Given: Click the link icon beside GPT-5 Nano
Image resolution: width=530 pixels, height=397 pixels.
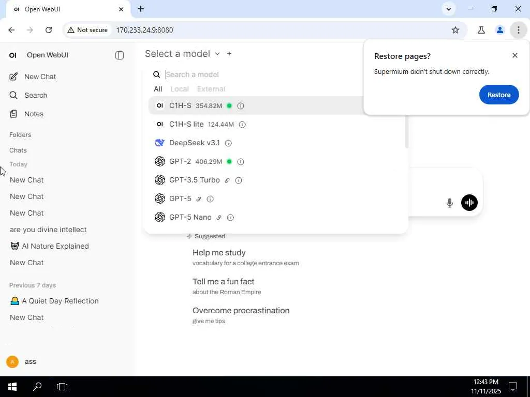Looking at the screenshot, I should point(219,218).
